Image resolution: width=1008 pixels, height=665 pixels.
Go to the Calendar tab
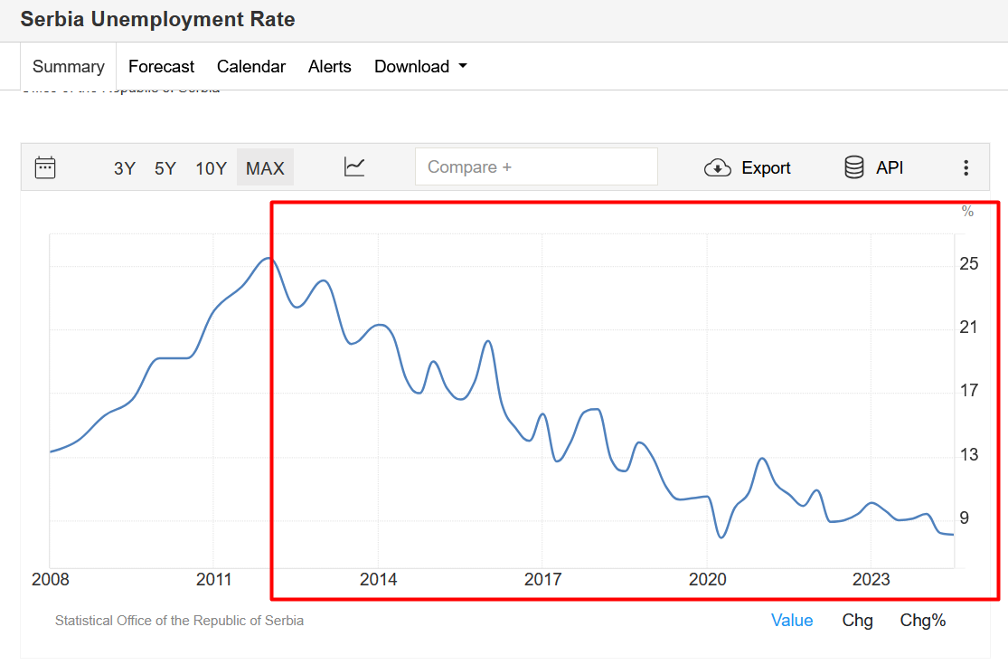click(x=251, y=66)
